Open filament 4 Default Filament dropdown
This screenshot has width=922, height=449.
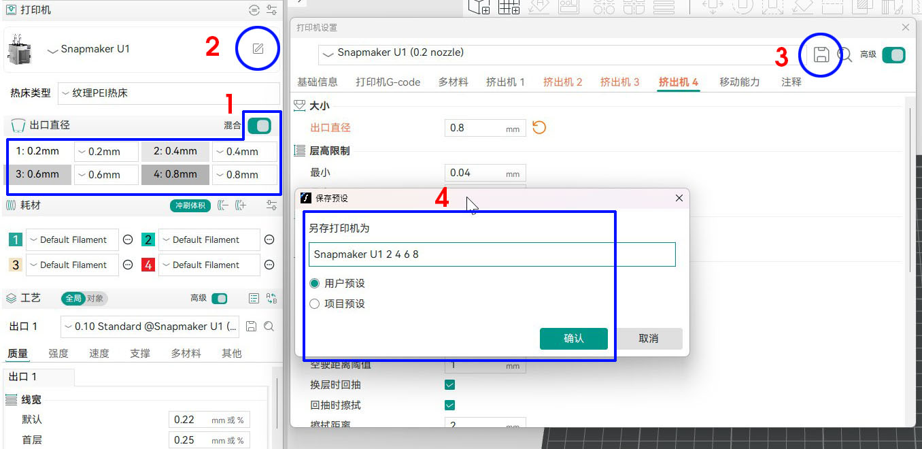coord(209,265)
